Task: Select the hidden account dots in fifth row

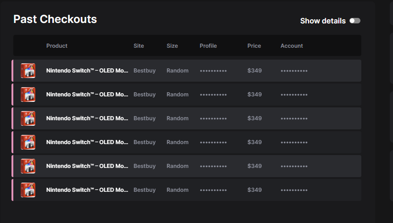Action: click(294, 166)
